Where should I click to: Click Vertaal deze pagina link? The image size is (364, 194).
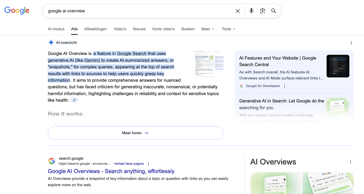coord(129,164)
